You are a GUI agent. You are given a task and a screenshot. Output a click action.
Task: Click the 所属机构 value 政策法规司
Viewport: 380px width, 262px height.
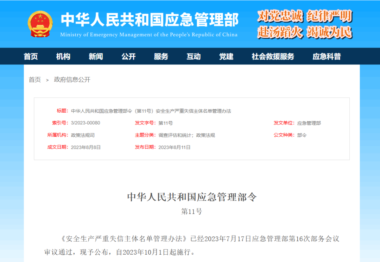83,135
